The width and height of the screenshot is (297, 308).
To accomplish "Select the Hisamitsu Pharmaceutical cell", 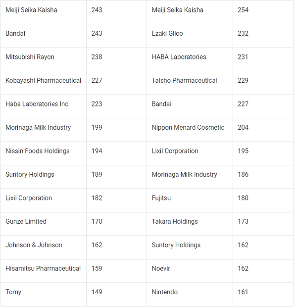I will [x=43, y=268].
